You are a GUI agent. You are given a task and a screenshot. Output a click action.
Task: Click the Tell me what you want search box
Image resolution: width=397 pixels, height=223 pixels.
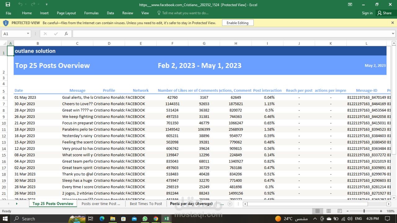point(183,13)
